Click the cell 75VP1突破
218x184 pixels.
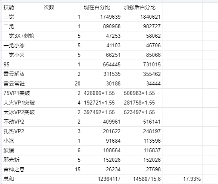tap(22, 93)
